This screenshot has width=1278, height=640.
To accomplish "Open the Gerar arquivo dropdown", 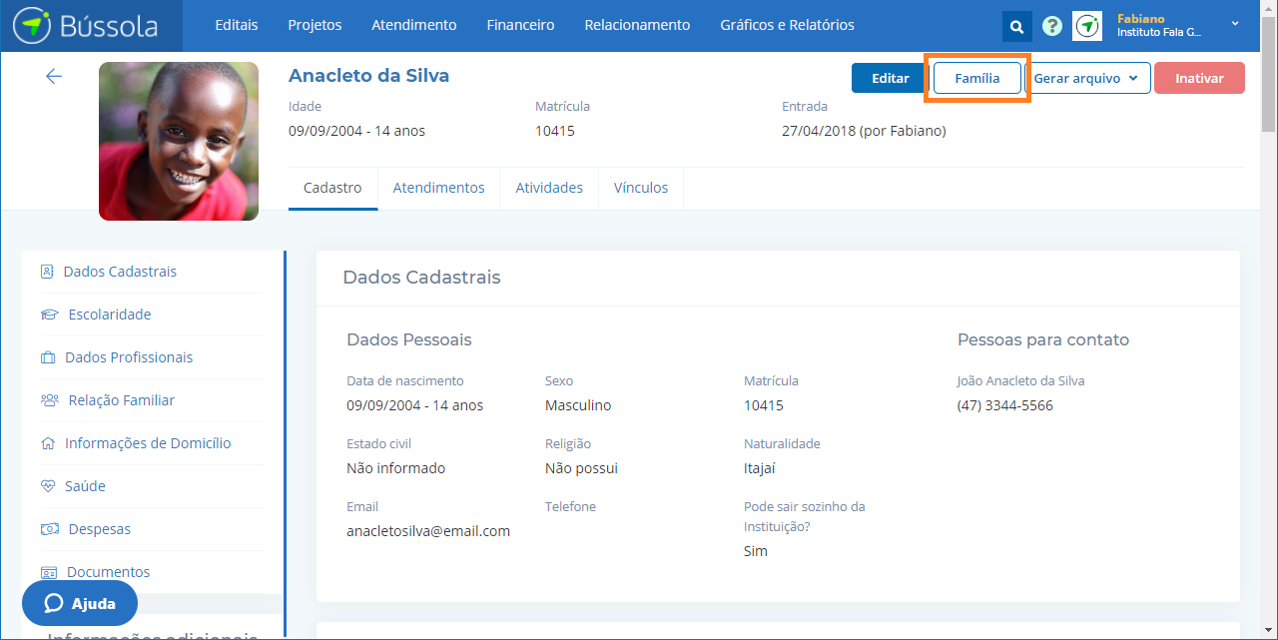I will pos(1087,78).
